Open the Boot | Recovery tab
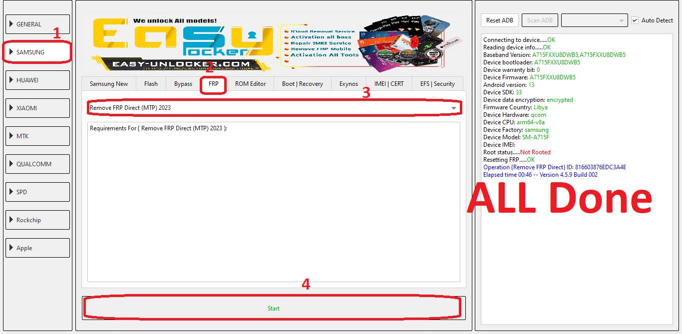682x334 pixels. [x=303, y=84]
